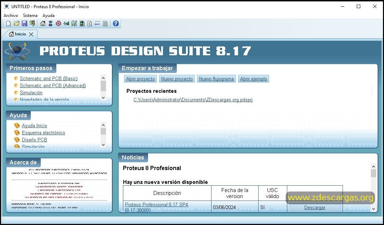Click Nuevo flujograma button

click(216, 79)
